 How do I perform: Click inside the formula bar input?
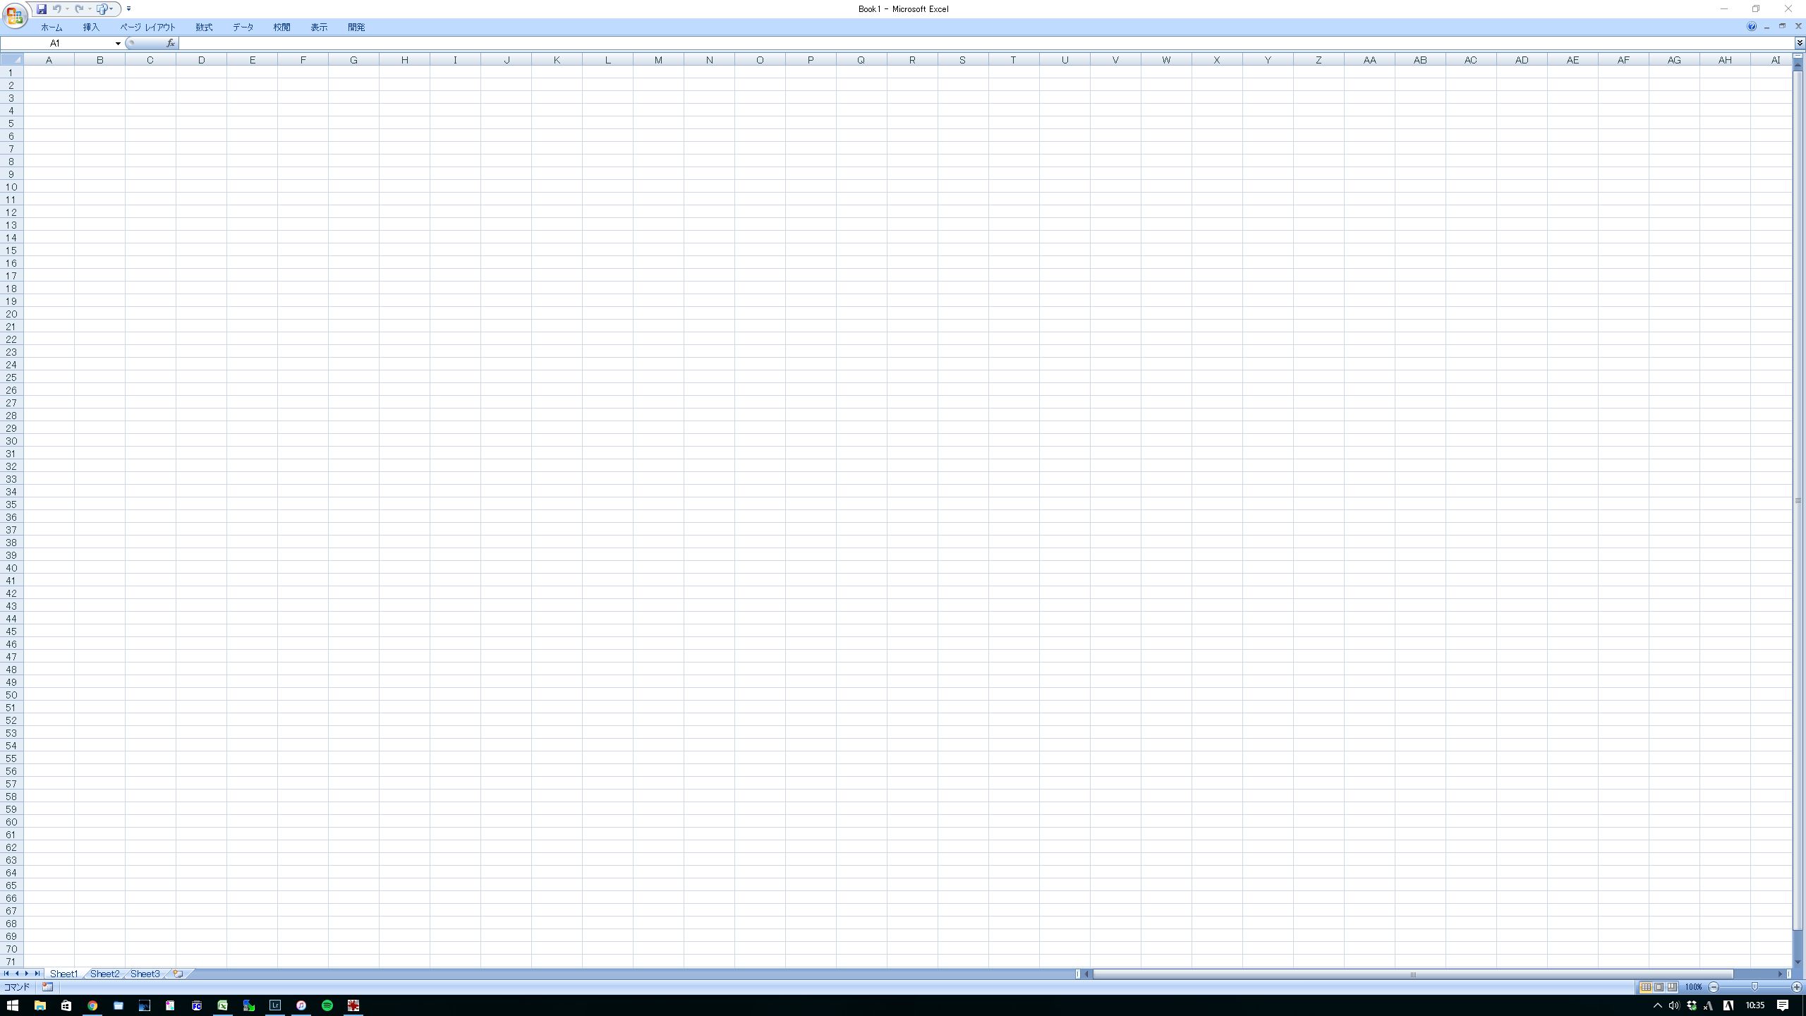point(986,43)
